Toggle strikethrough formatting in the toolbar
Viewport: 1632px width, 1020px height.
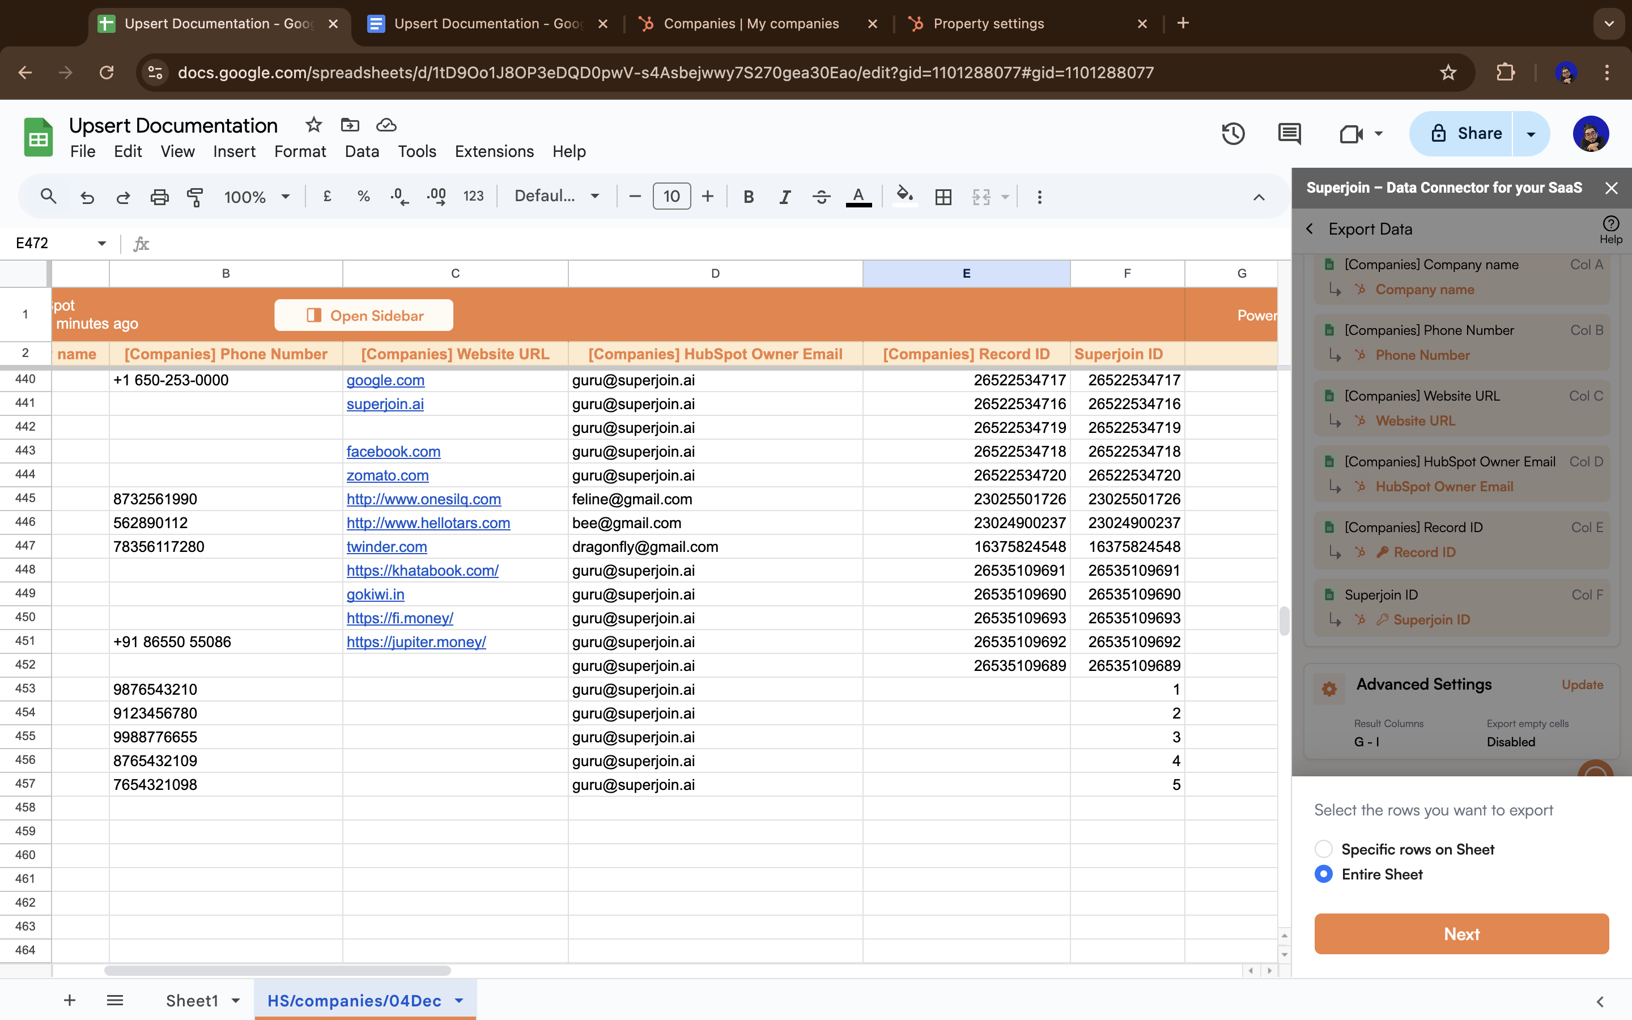click(821, 197)
